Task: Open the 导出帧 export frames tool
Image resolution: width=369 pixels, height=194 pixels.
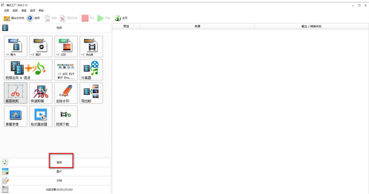Action: [x=91, y=93]
